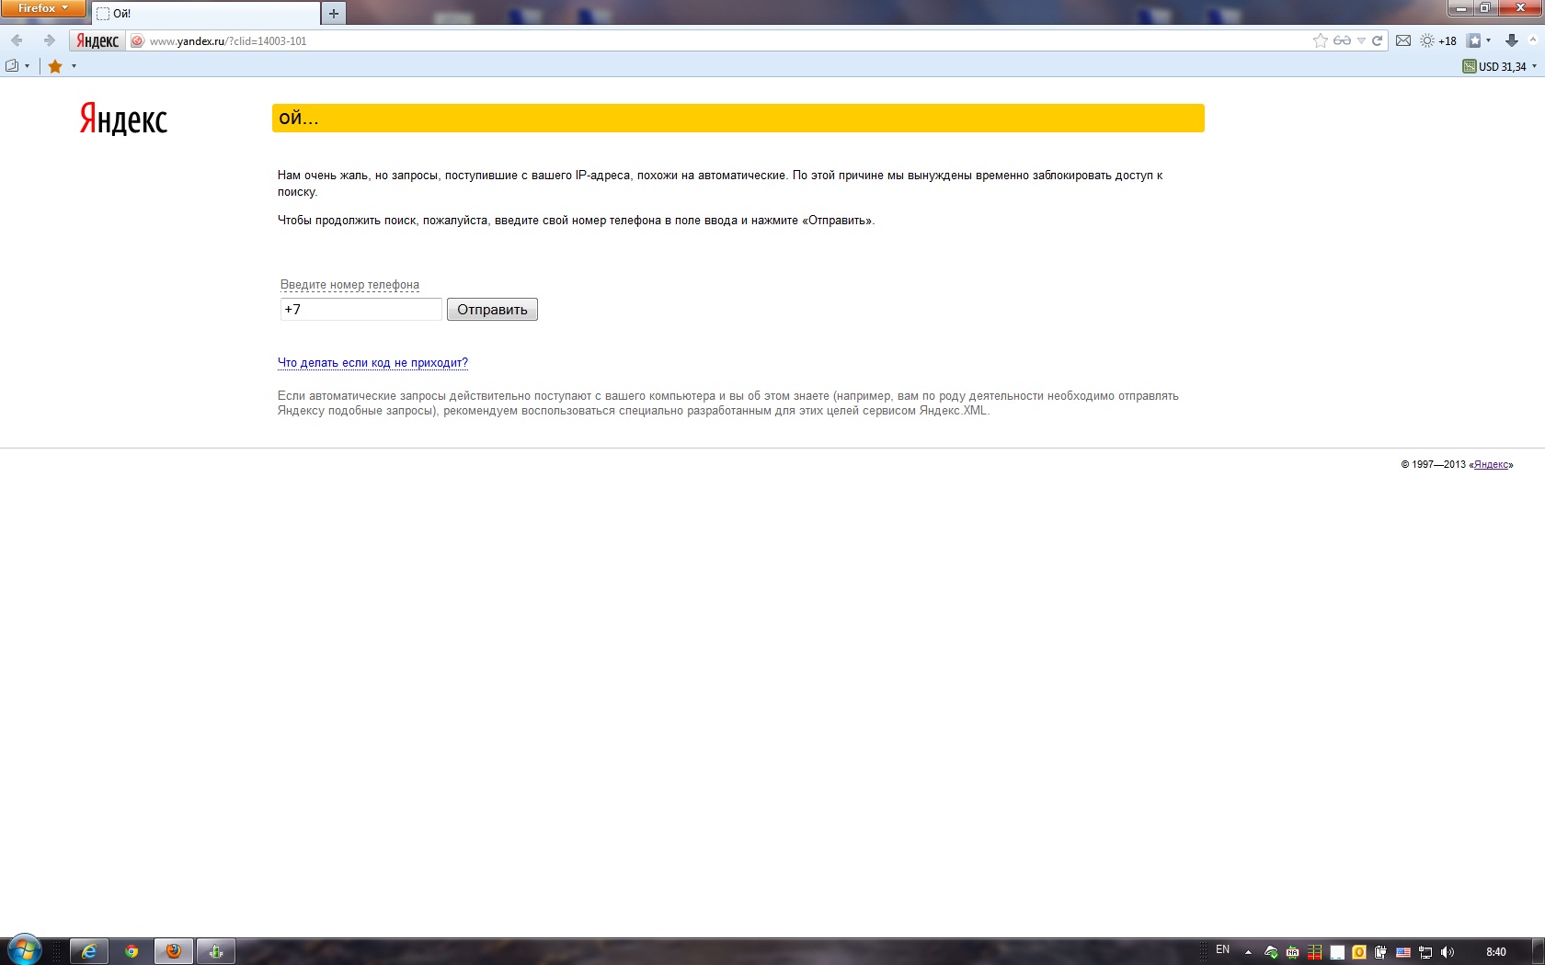Bookmark this page with the star outline icon
This screenshot has height=965, width=1545.
(1321, 40)
